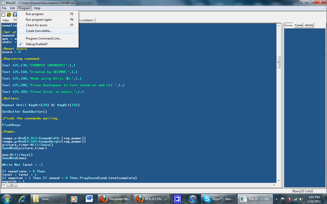Click the scroll up arrow of editor
The width and height of the screenshot is (327, 204).
[x=279, y=25]
